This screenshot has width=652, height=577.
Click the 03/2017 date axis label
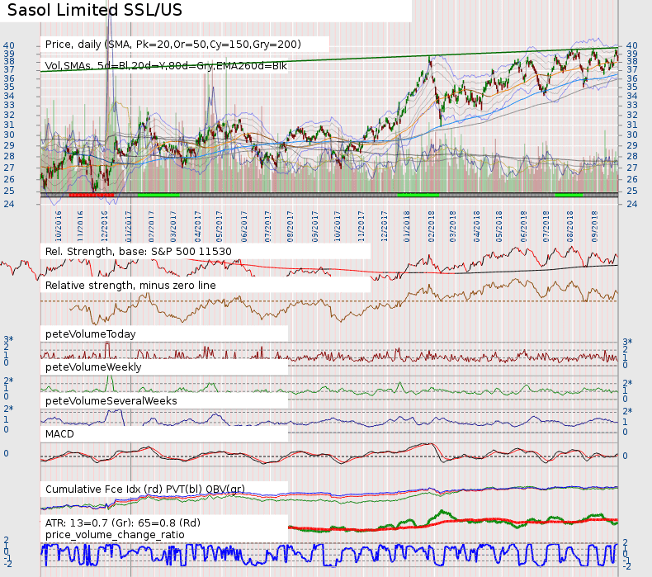pos(173,226)
